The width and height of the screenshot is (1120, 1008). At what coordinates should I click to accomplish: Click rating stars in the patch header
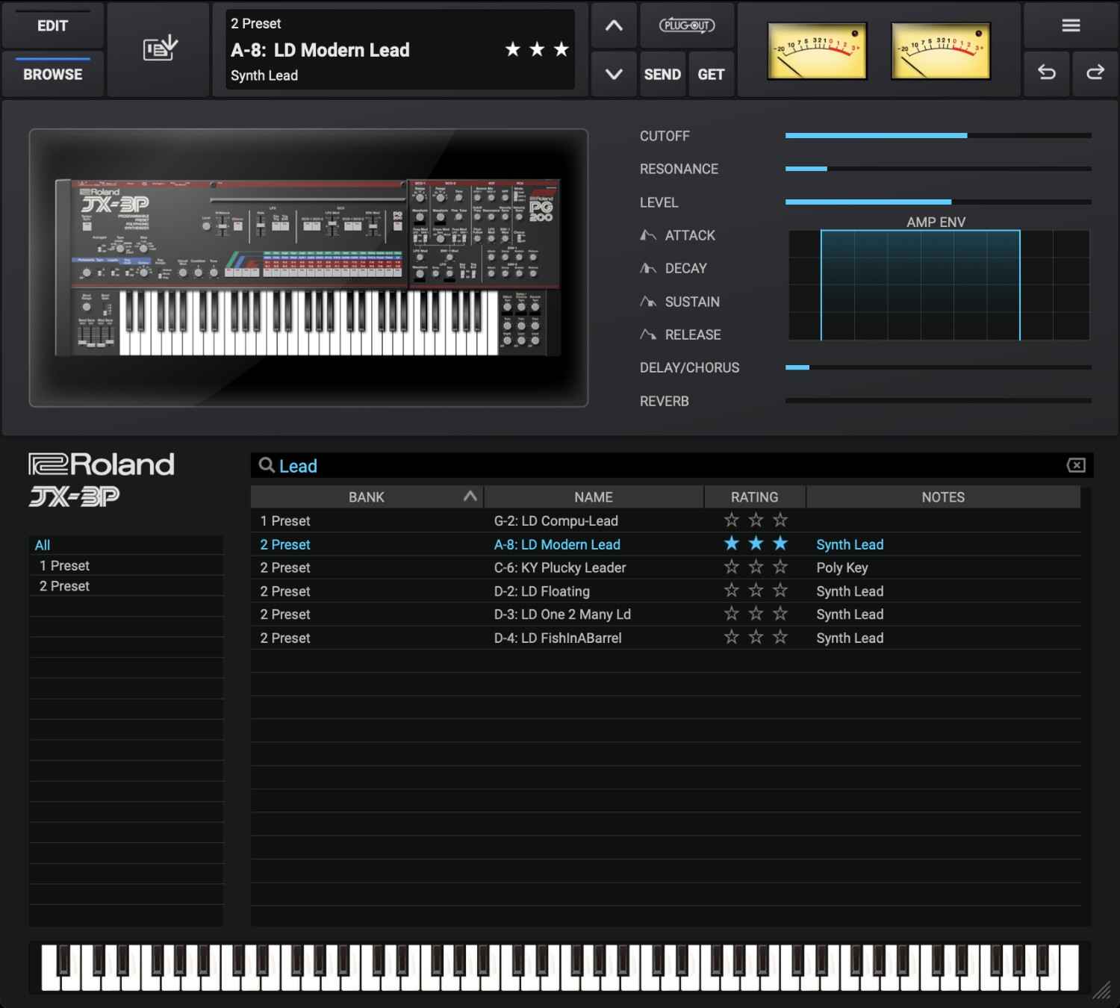click(537, 49)
